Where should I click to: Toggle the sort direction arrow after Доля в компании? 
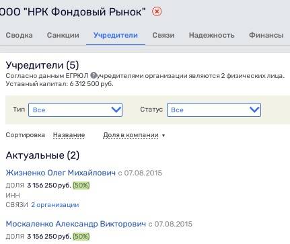point(164,136)
